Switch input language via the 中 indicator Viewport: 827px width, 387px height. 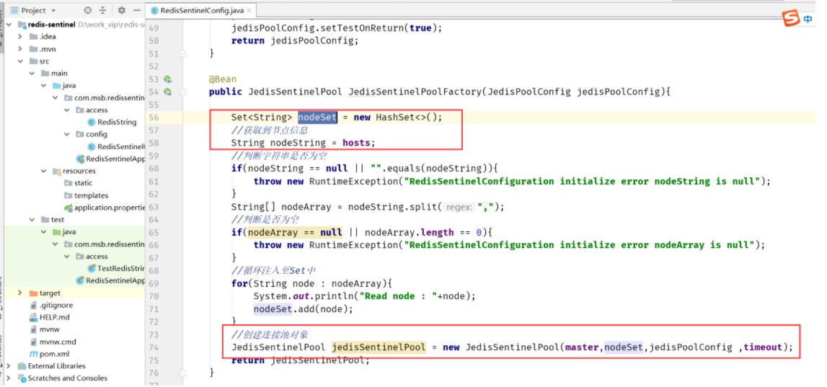808,19
